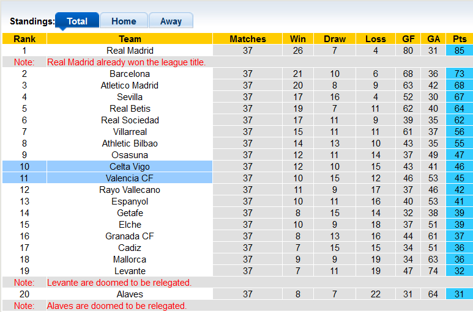Switch to the Total standings tab
The image size is (473, 312).
(x=77, y=21)
